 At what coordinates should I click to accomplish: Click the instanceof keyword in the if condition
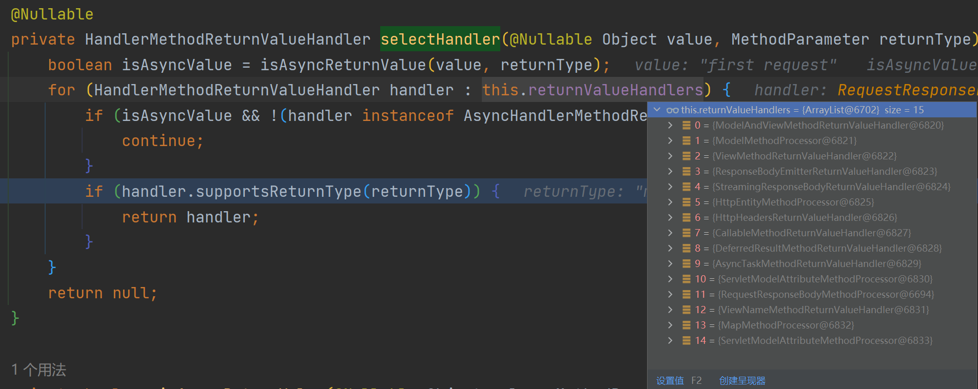click(408, 115)
